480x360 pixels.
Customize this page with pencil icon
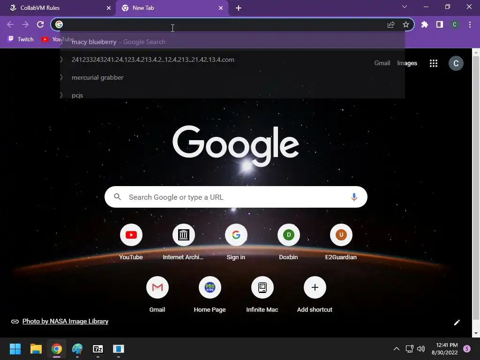tap(457, 322)
